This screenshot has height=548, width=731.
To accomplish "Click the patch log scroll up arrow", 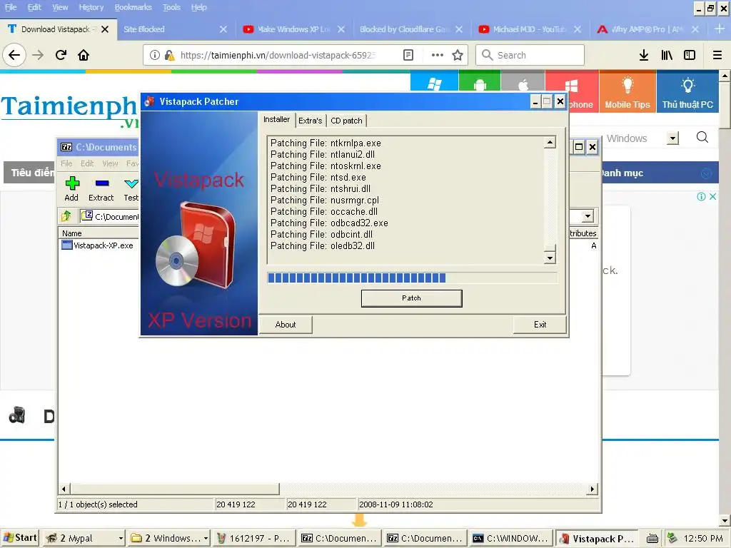I will pos(550,143).
